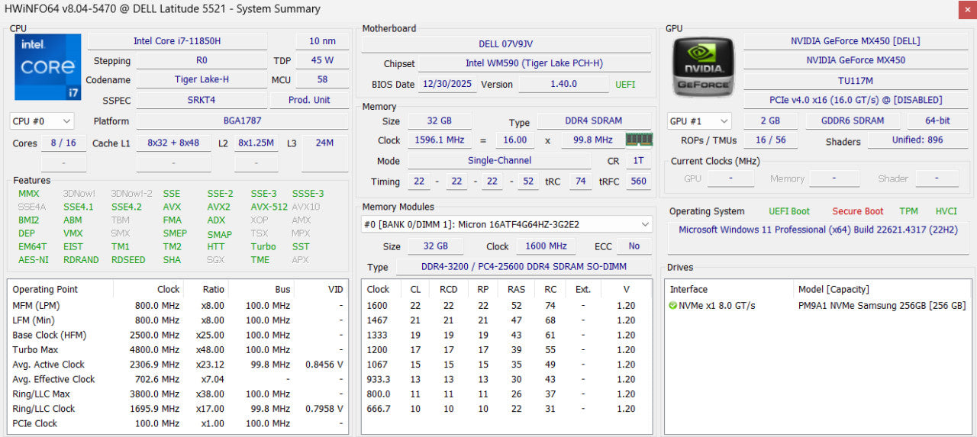The image size is (977, 437).
Task: Click the Intel Core i7 logo image
Action: 47,67
